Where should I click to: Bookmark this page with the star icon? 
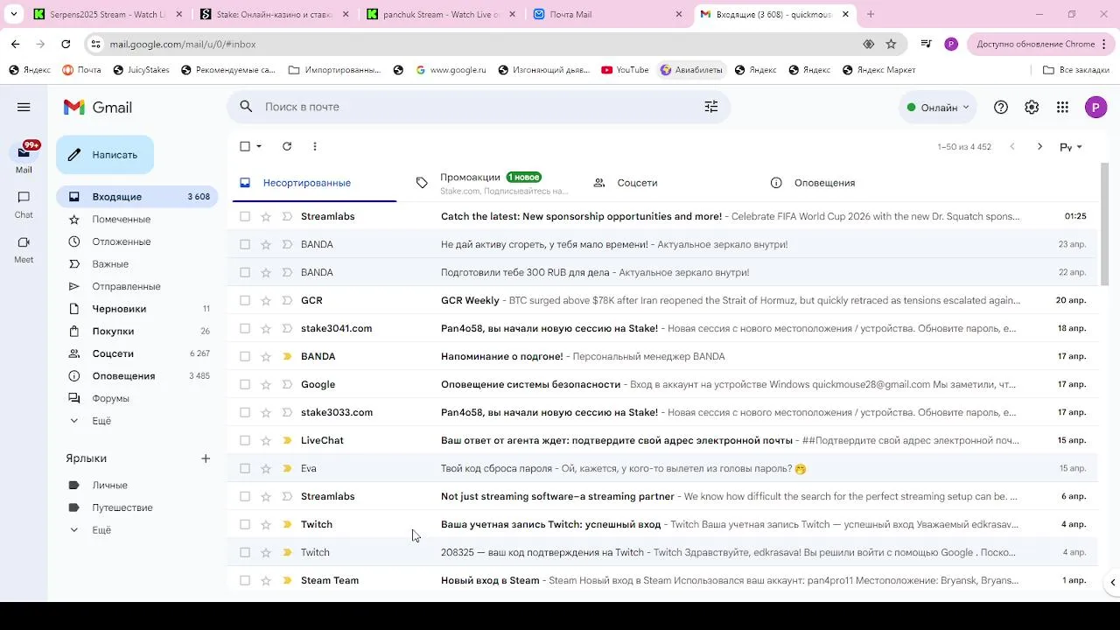891,44
